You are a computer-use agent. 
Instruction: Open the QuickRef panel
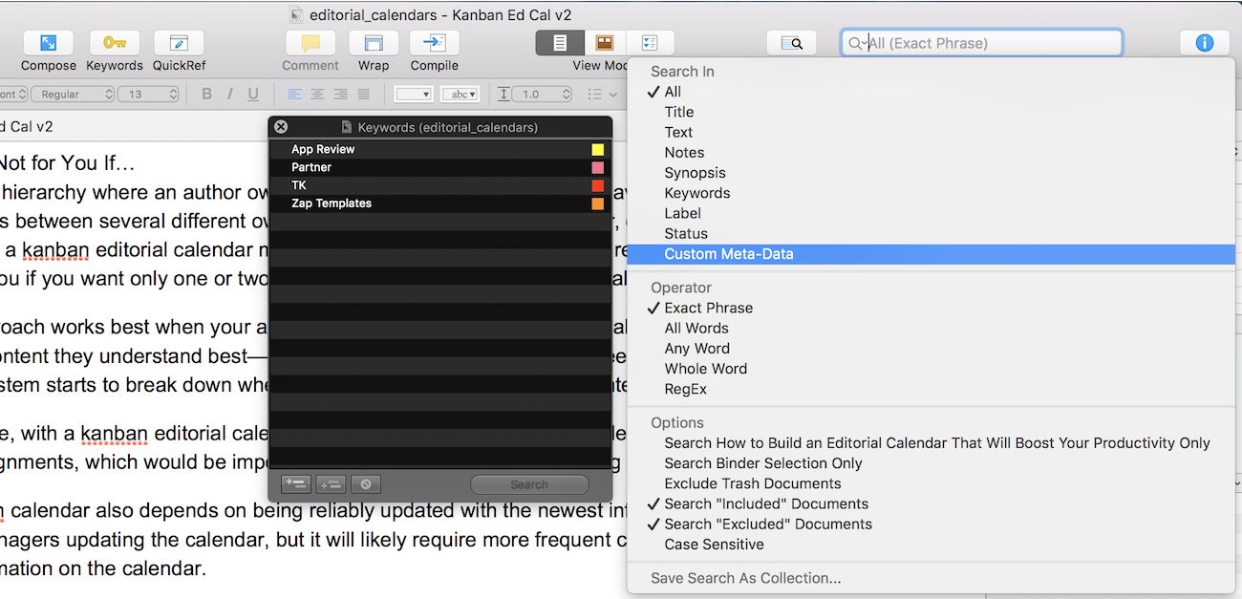coord(178,44)
